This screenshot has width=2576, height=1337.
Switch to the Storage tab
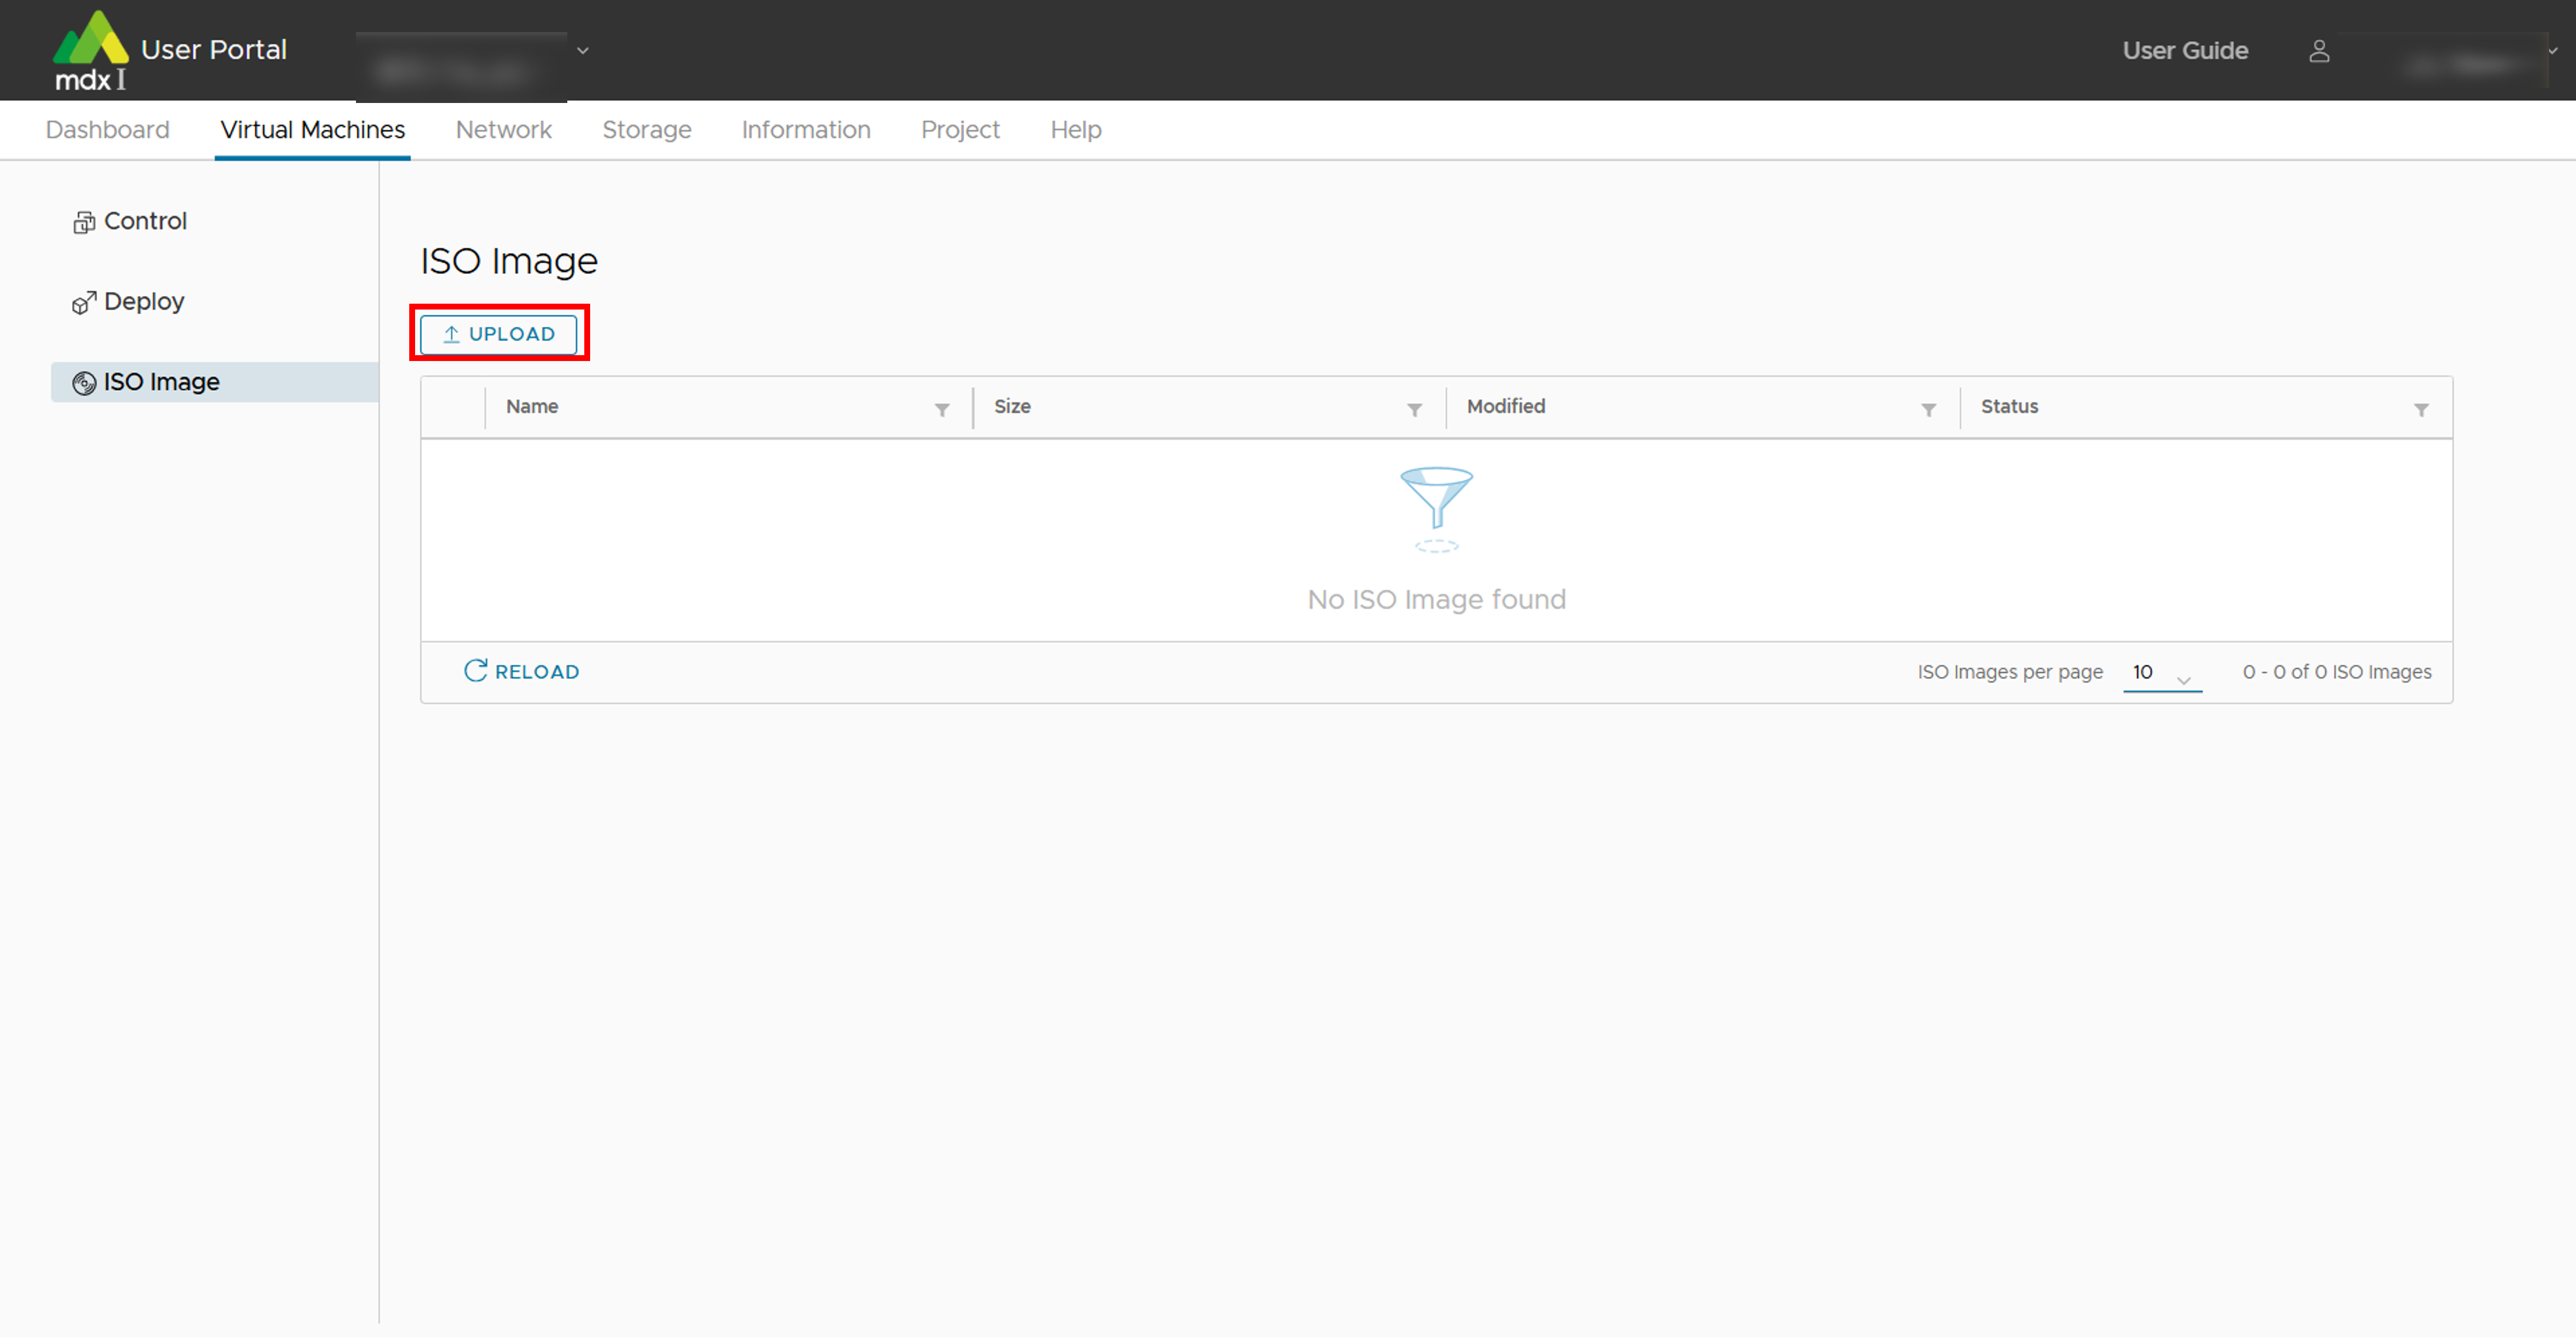tap(646, 130)
